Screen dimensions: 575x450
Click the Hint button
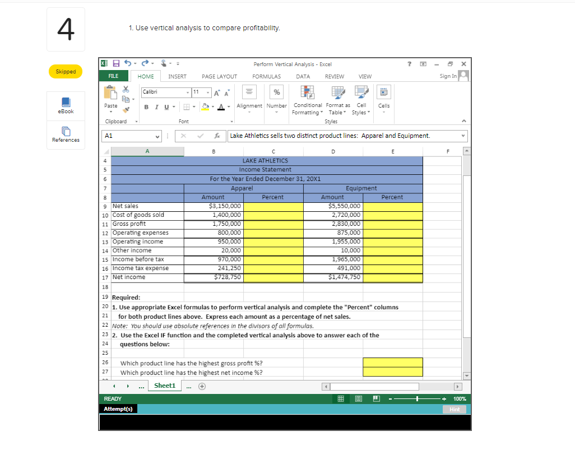tap(454, 409)
